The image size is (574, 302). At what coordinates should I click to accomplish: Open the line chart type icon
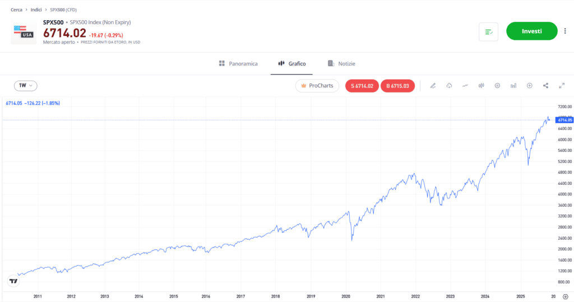[465, 86]
